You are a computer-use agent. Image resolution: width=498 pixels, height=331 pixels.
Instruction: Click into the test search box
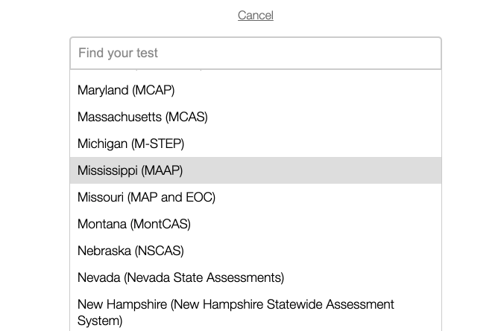pyautogui.click(x=255, y=53)
